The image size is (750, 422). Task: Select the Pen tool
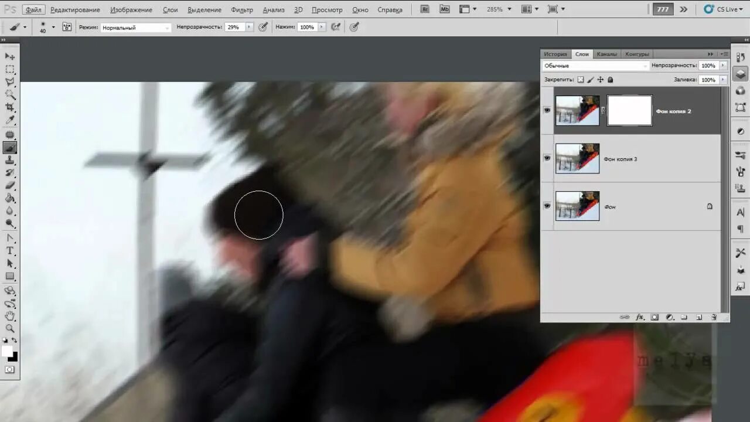(x=10, y=239)
